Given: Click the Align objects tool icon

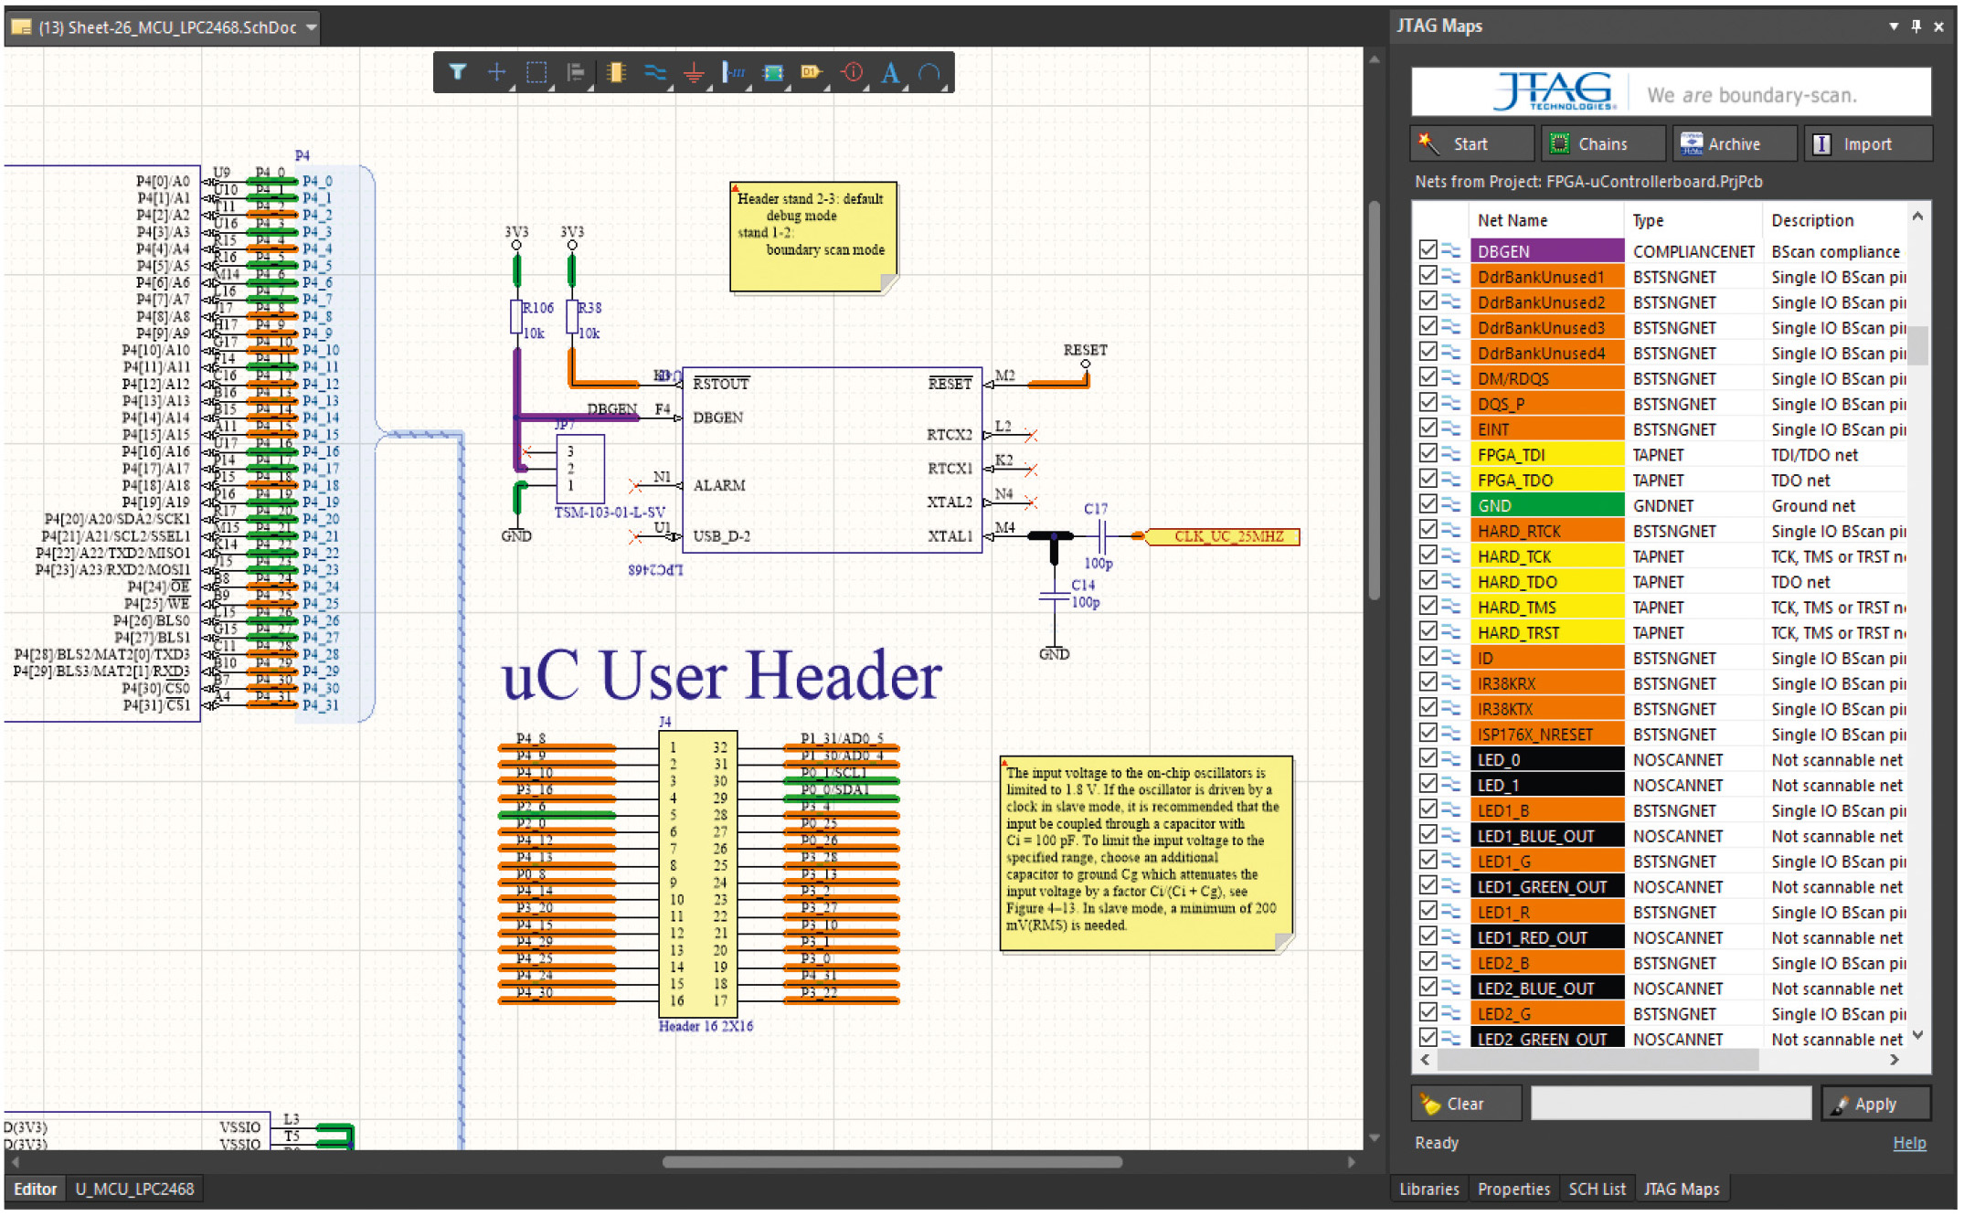Looking at the screenshot, I should click(575, 72).
